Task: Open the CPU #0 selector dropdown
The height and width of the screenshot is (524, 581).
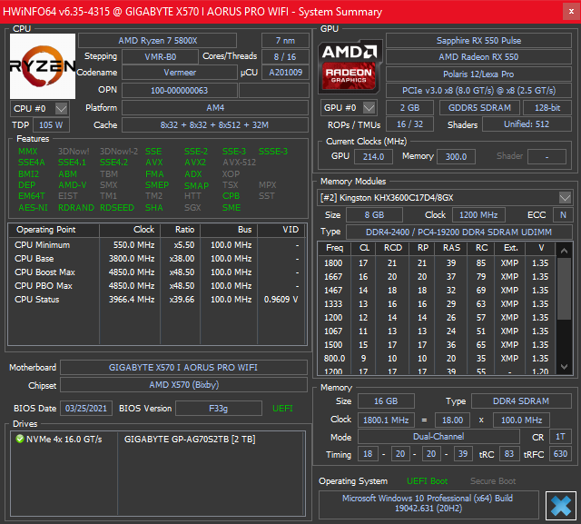Action: point(40,109)
